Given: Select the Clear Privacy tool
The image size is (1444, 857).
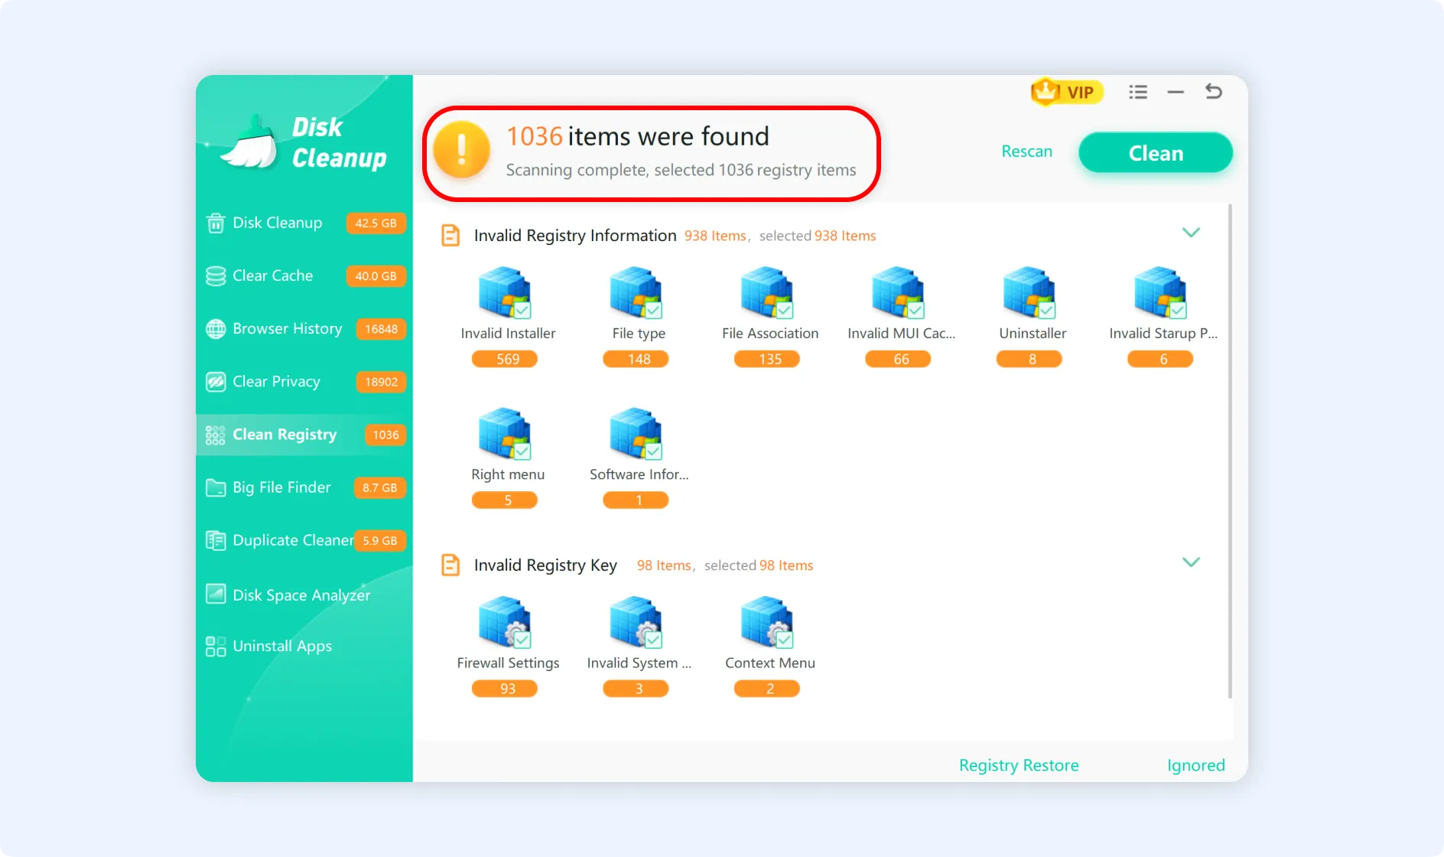Looking at the screenshot, I should (276, 381).
